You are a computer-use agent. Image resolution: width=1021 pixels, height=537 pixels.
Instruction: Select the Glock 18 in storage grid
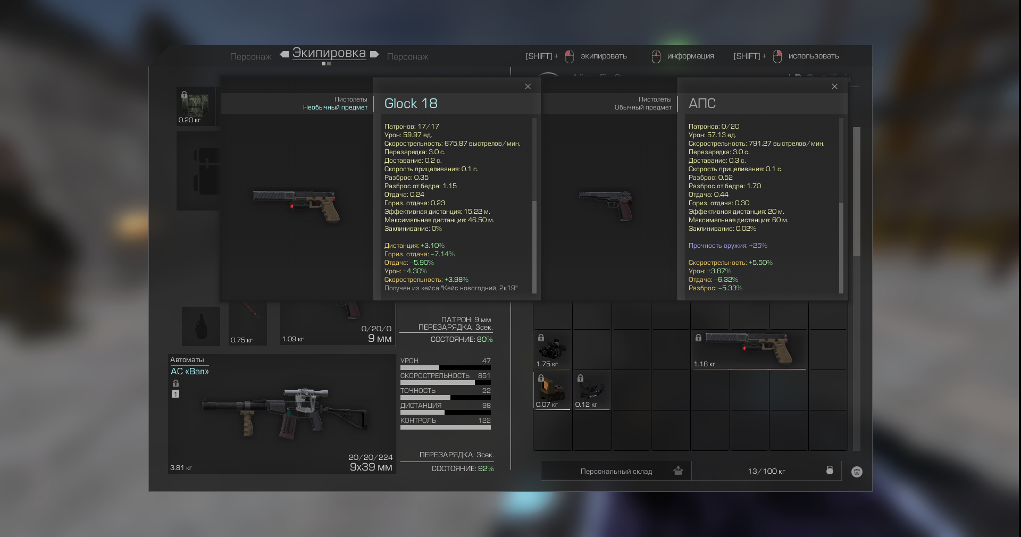[x=749, y=349]
